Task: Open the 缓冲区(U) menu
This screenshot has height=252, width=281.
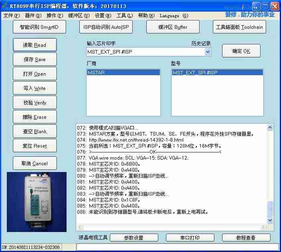Action: click(79, 16)
